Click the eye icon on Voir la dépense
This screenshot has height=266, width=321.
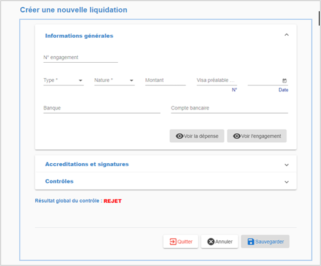point(179,136)
